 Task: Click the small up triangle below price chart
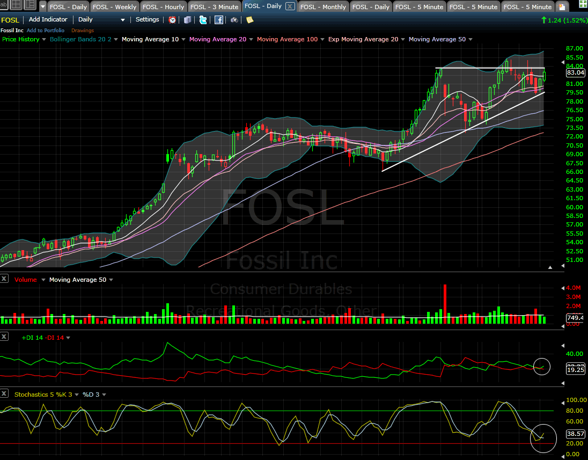[550, 267]
